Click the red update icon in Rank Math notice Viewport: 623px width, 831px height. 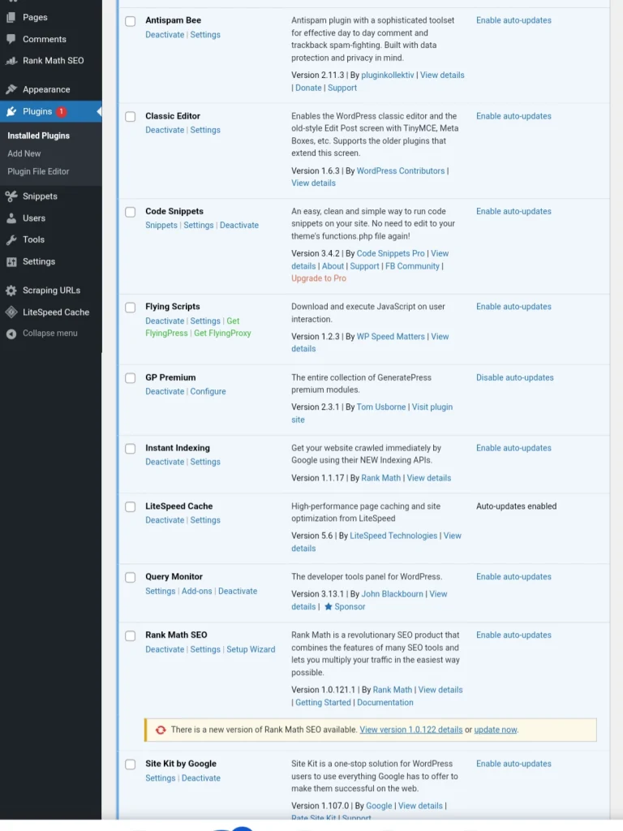tap(161, 730)
